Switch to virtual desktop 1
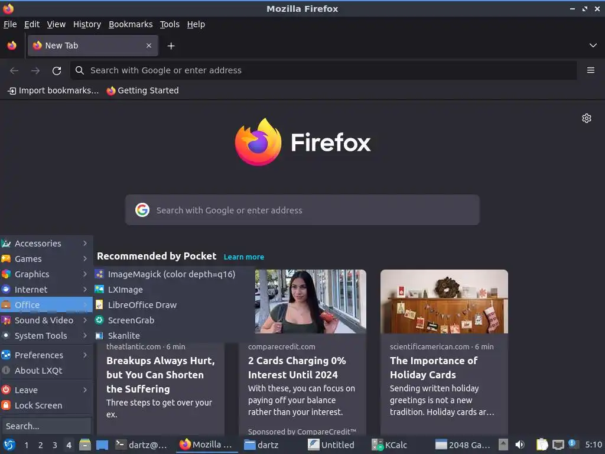The width and height of the screenshot is (605, 454). [26, 445]
